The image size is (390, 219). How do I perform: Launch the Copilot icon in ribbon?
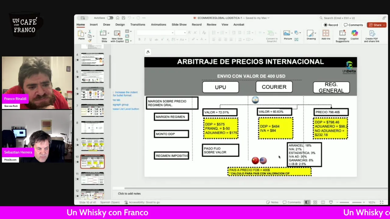point(354,33)
